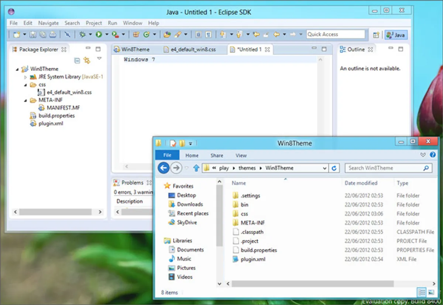This screenshot has width=443, height=305.
Task: Open SkyDrive in Explorer navigation pane
Action: pos(187,223)
